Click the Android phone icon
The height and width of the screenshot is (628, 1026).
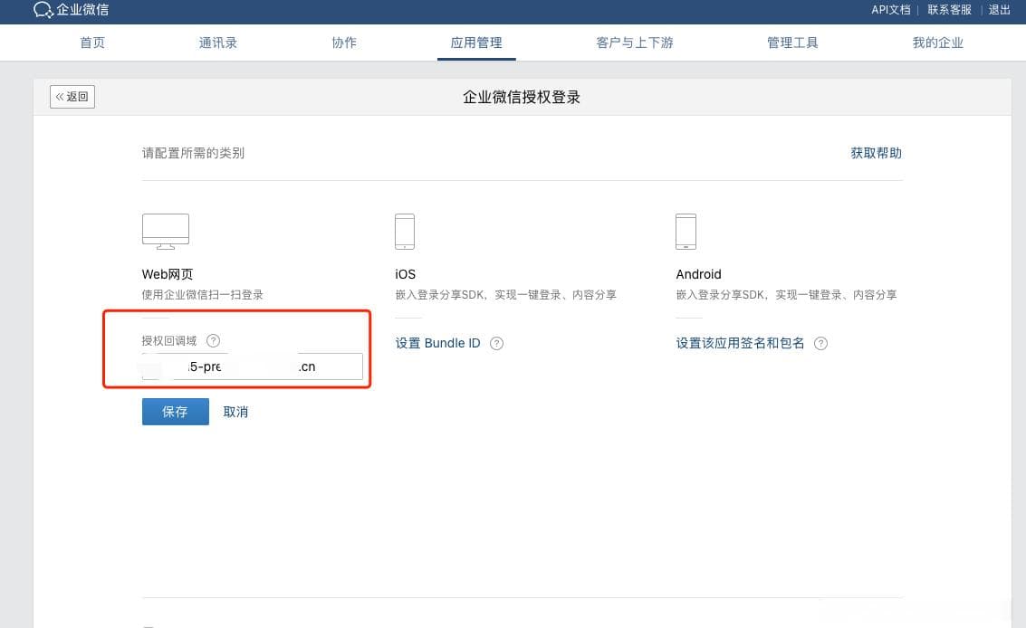tap(686, 232)
